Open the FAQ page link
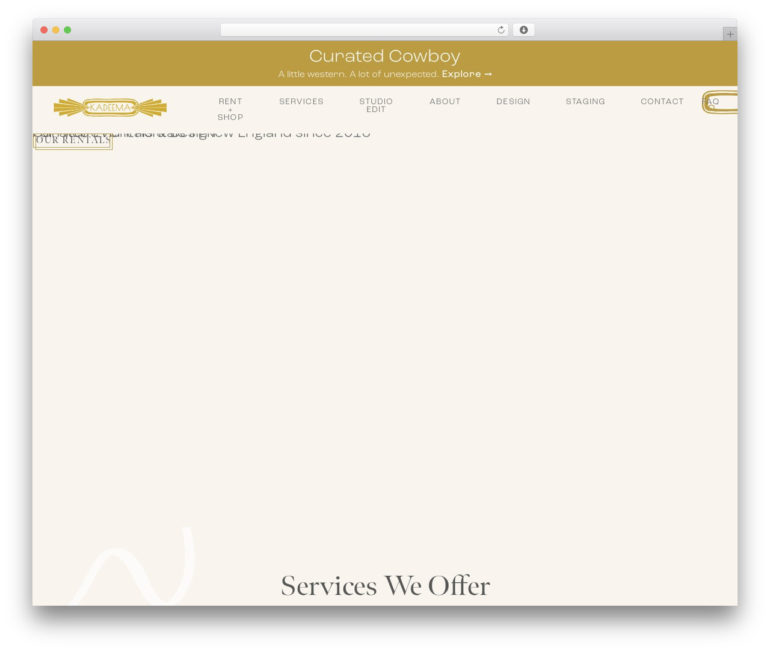Screen dimensions: 770x652 point(710,102)
